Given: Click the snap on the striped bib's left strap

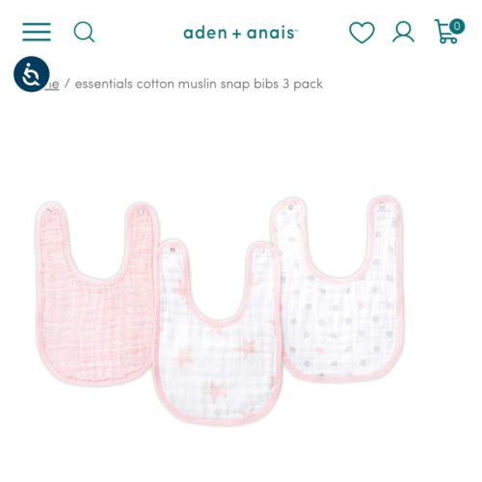Looking at the screenshot, I should coord(49,211).
